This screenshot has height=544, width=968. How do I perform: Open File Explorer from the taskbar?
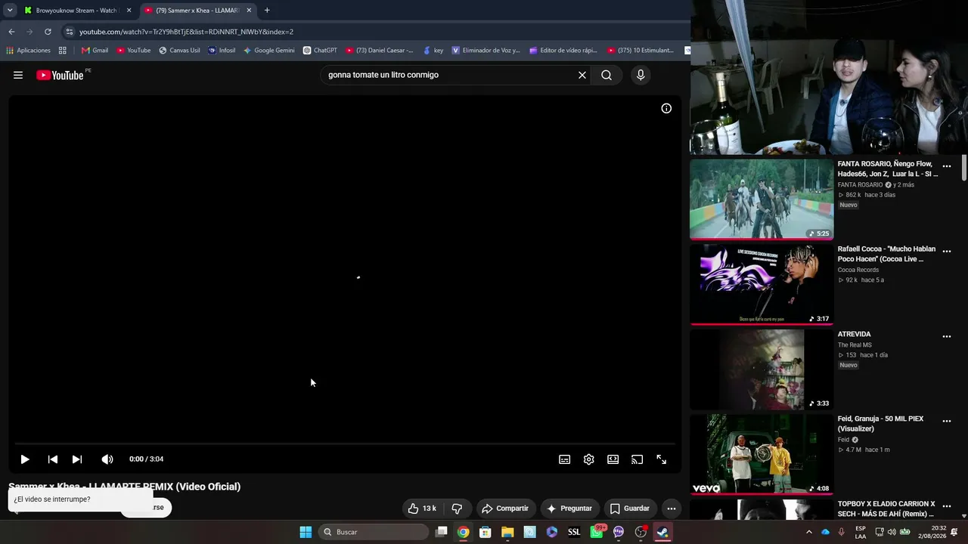507,532
